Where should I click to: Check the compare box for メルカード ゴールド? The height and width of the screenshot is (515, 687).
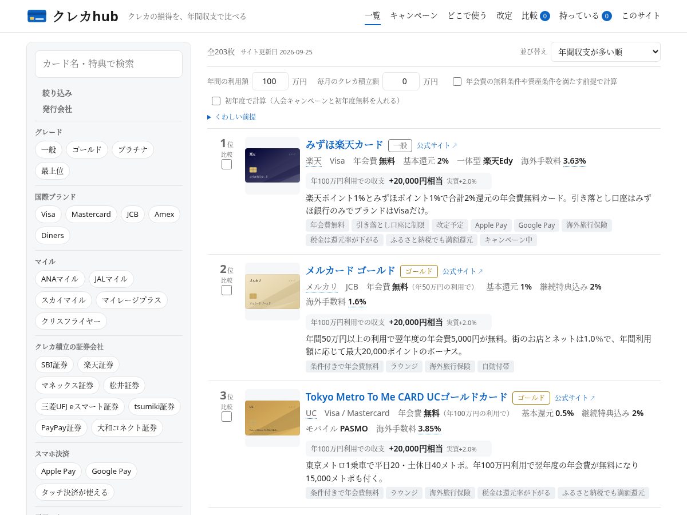pyautogui.click(x=227, y=290)
